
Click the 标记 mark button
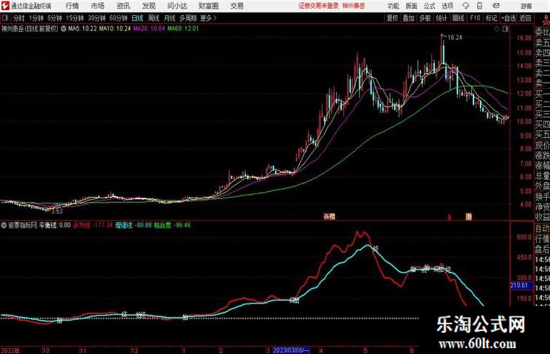(491, 18)
